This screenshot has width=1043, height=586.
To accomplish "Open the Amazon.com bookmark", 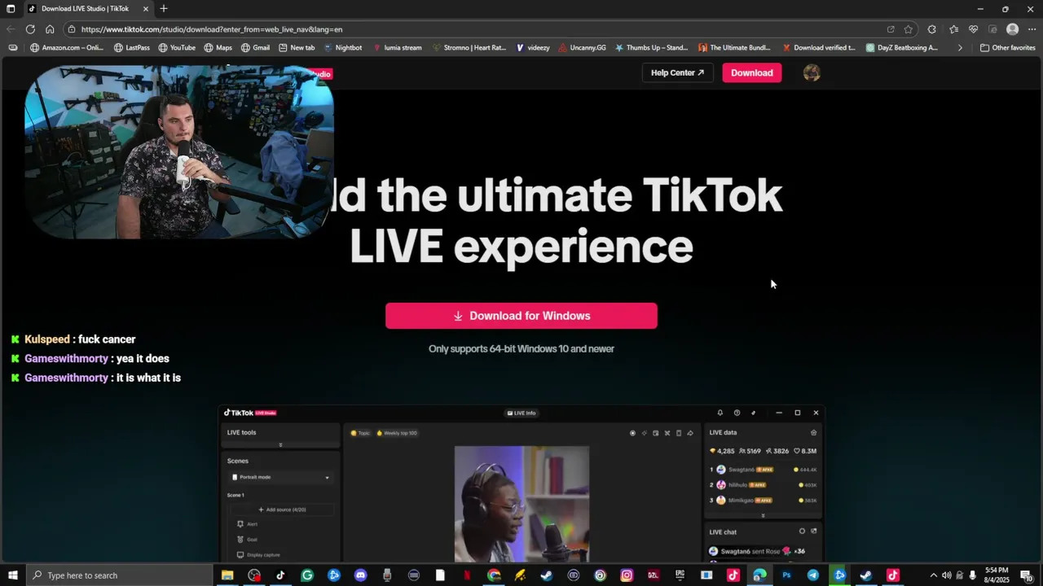I will tap(66, 48).
